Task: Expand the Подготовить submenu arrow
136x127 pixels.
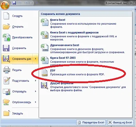Action: (x=35, y=80)
